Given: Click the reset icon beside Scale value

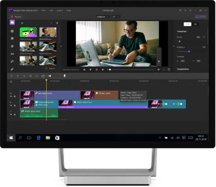Looking at the screenshot, I should (x=204, y=37).
